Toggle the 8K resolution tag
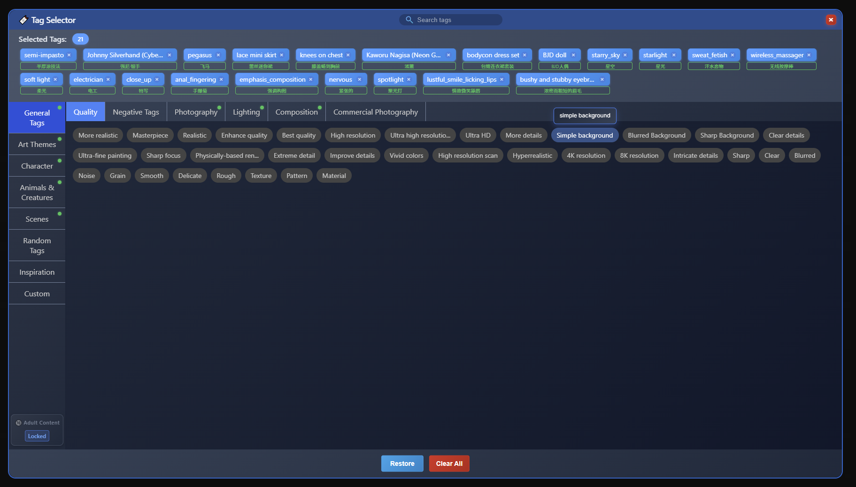 point(639,155)
